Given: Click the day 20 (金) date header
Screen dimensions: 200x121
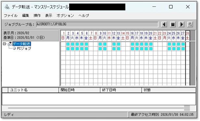Looking at the screenshot, I should tap(151, 36).
